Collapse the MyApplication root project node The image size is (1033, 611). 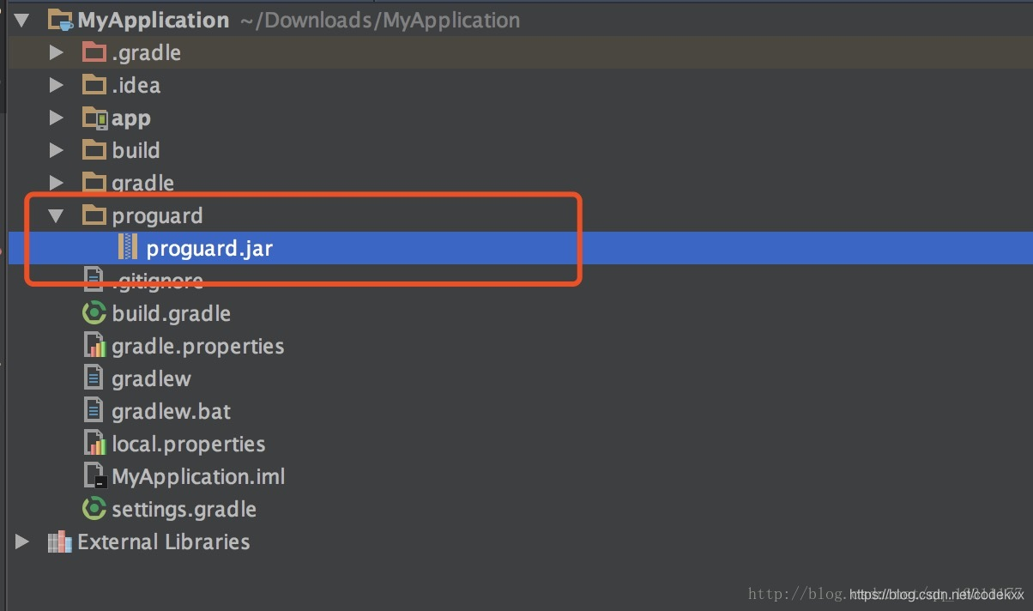tap(22, 21)
